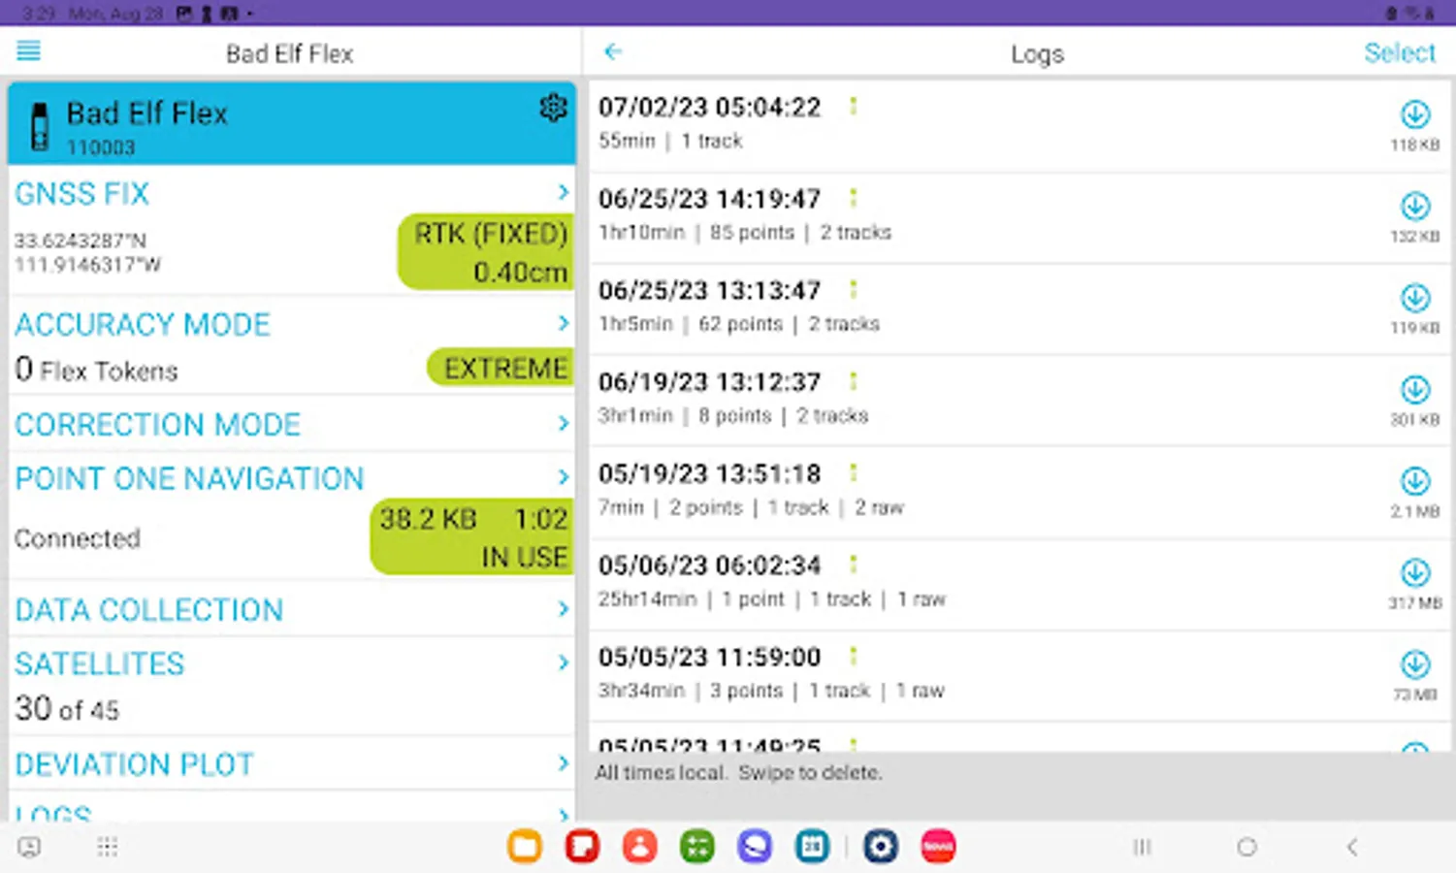1456x873 pixels.
Task: Expand the SATELLITES chevron
Action: pyautogui.click(x=564, y=663)
